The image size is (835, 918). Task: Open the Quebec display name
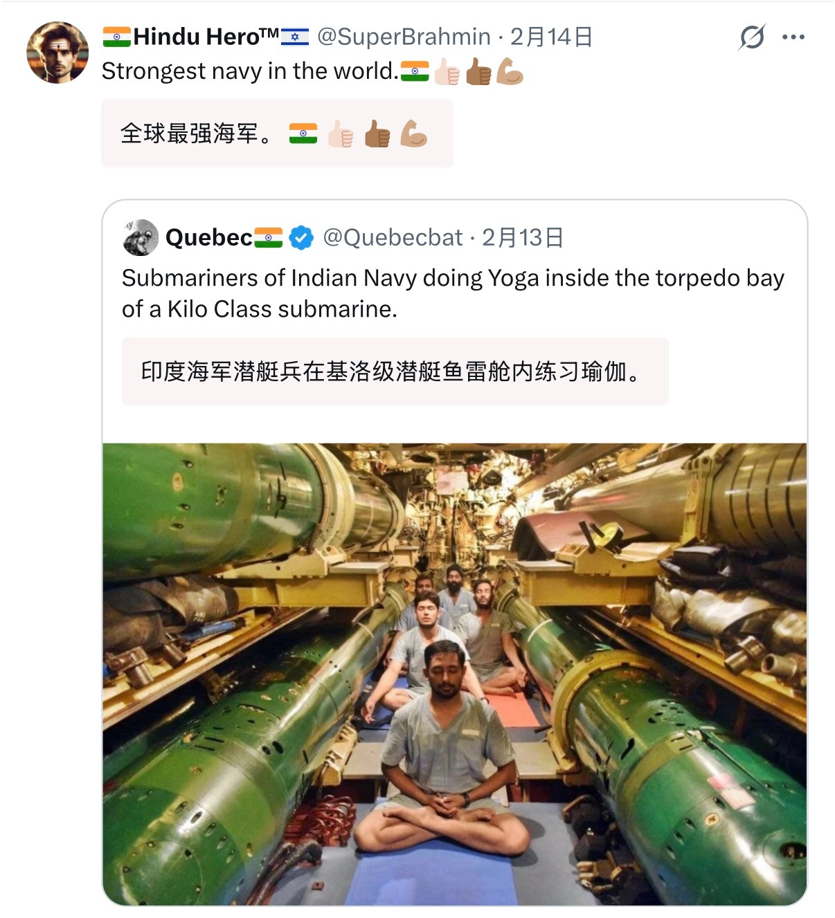208,237
